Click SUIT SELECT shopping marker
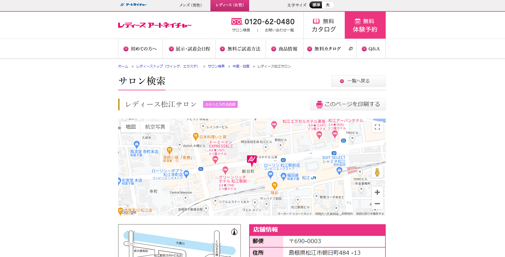The width and height of the screenshot is (505, 257). (339, 171)
